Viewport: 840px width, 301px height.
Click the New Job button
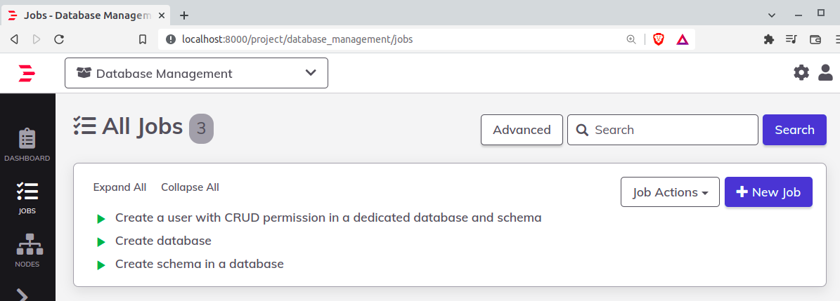click(768, 192)
